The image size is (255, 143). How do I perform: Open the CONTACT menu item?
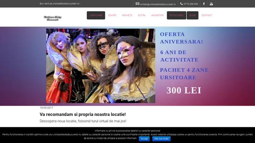pos(207,15)
